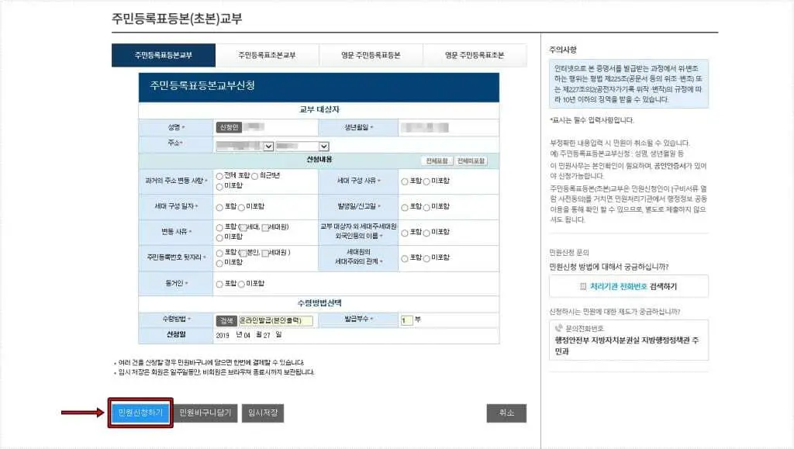This screenshot has height=449, width=794.
Task: Click the phone icon beside 문의전화번호
Action: pyautogui.click(x=558, y=328)
